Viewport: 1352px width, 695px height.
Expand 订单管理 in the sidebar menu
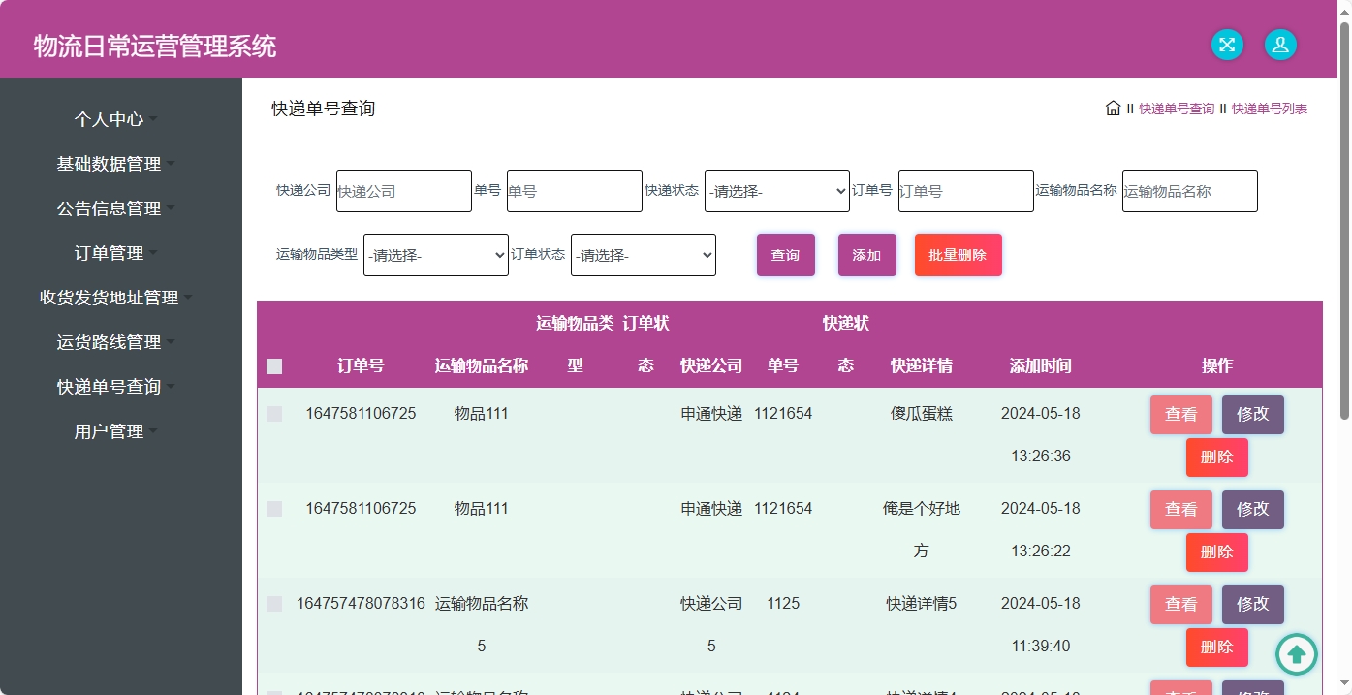point(110,252)
